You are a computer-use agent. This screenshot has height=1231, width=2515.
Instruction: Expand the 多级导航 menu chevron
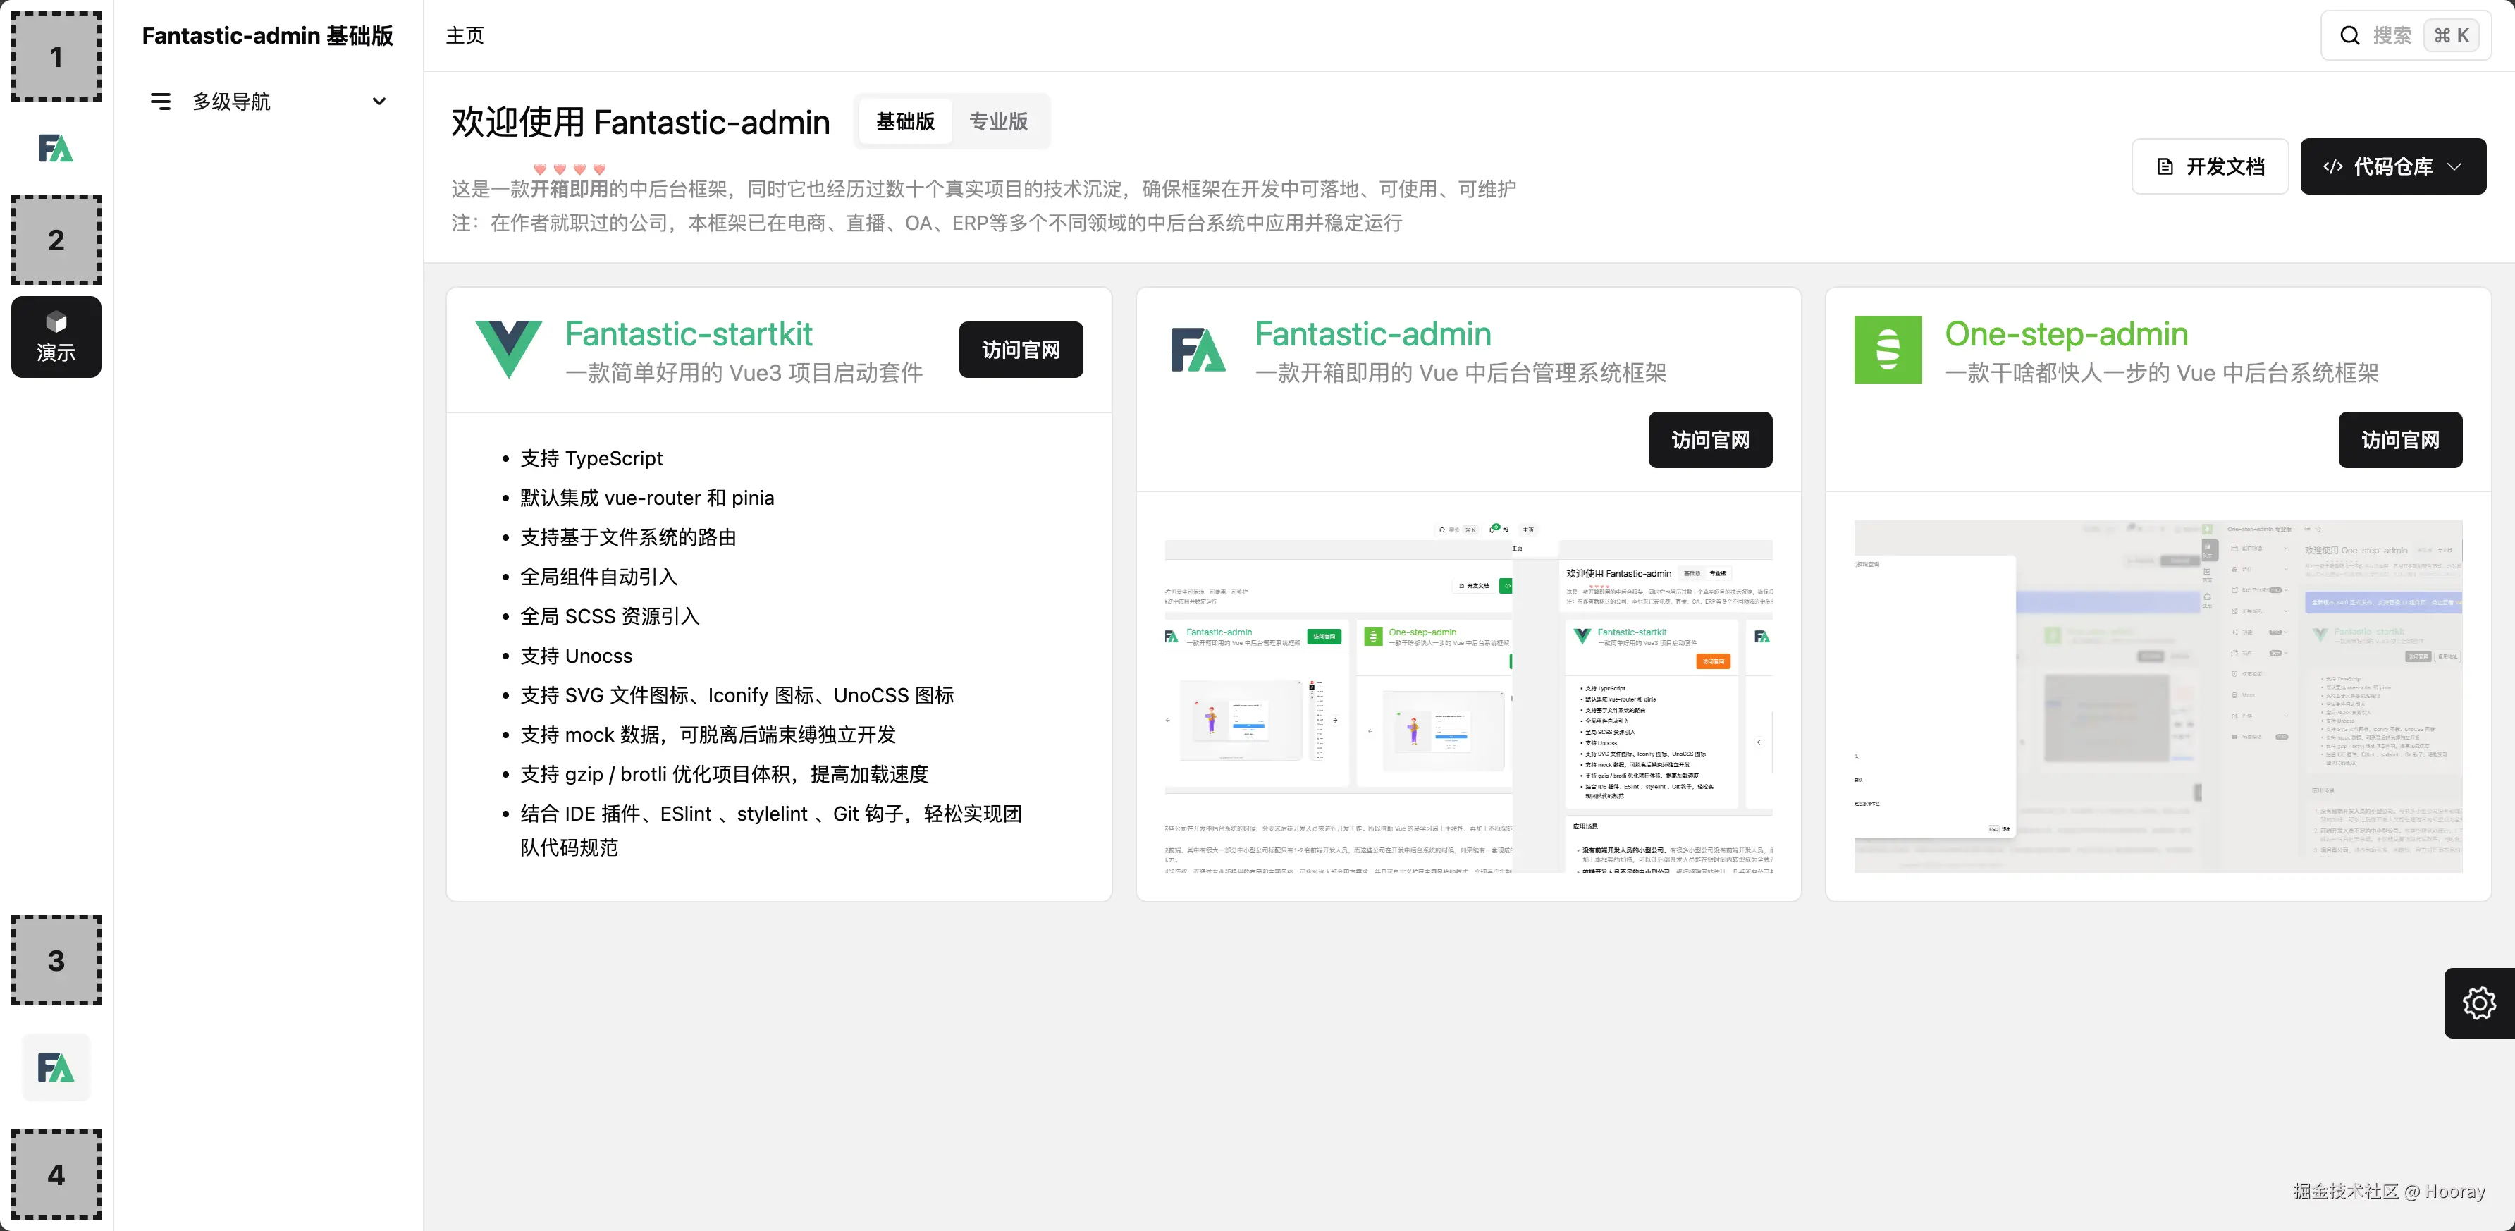379,102
